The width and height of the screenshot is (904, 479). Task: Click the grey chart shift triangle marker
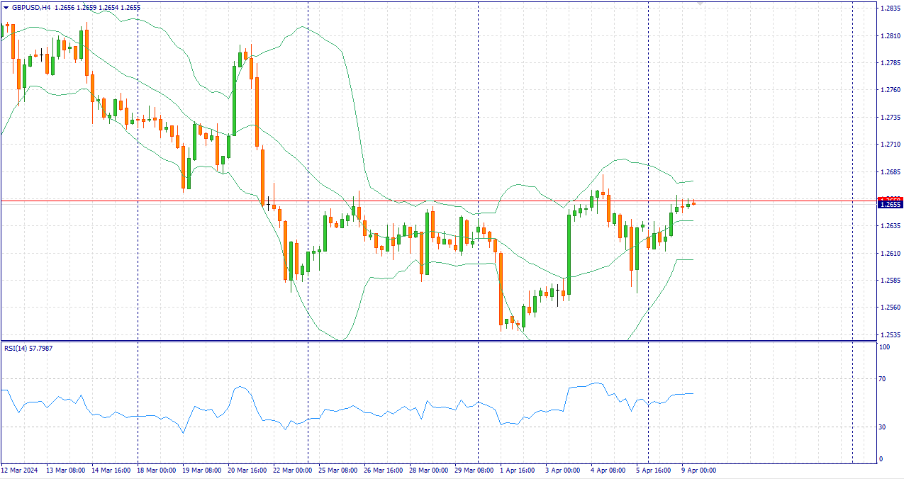point(701,4)
